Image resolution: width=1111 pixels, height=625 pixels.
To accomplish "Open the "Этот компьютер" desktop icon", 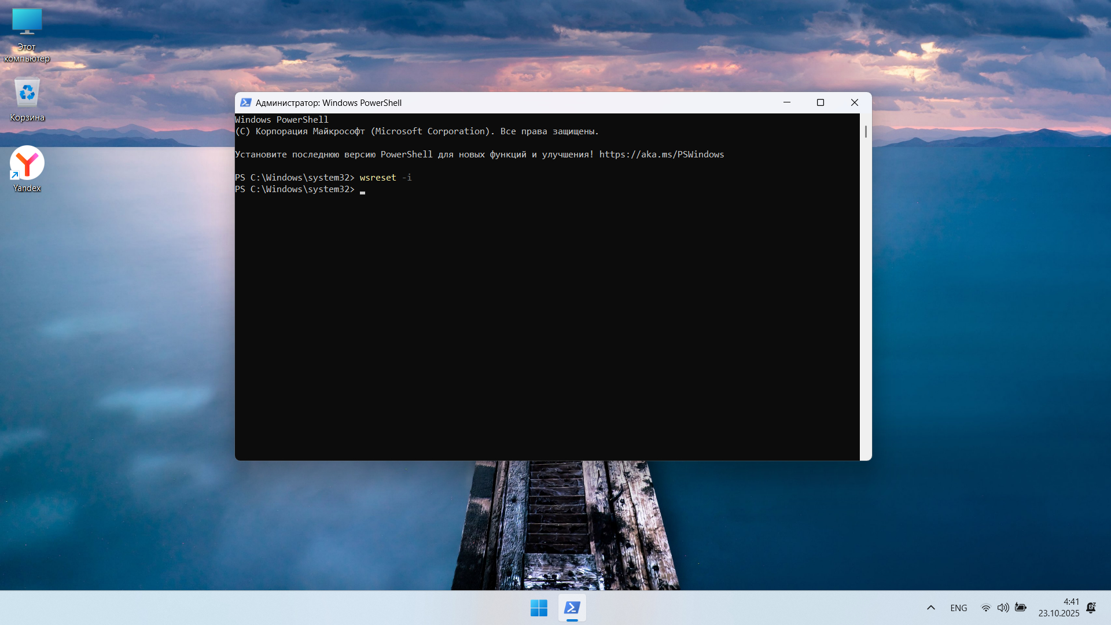I will coord(27,23).
